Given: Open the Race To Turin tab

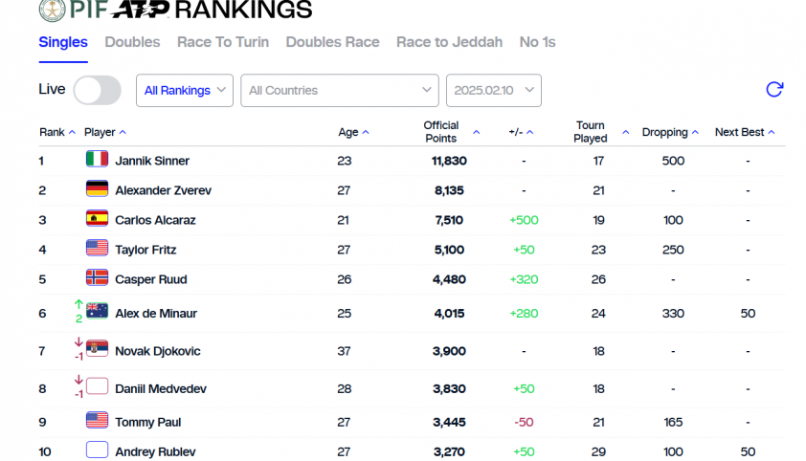Looking at the screenshot, I should [x=223, y=42].
